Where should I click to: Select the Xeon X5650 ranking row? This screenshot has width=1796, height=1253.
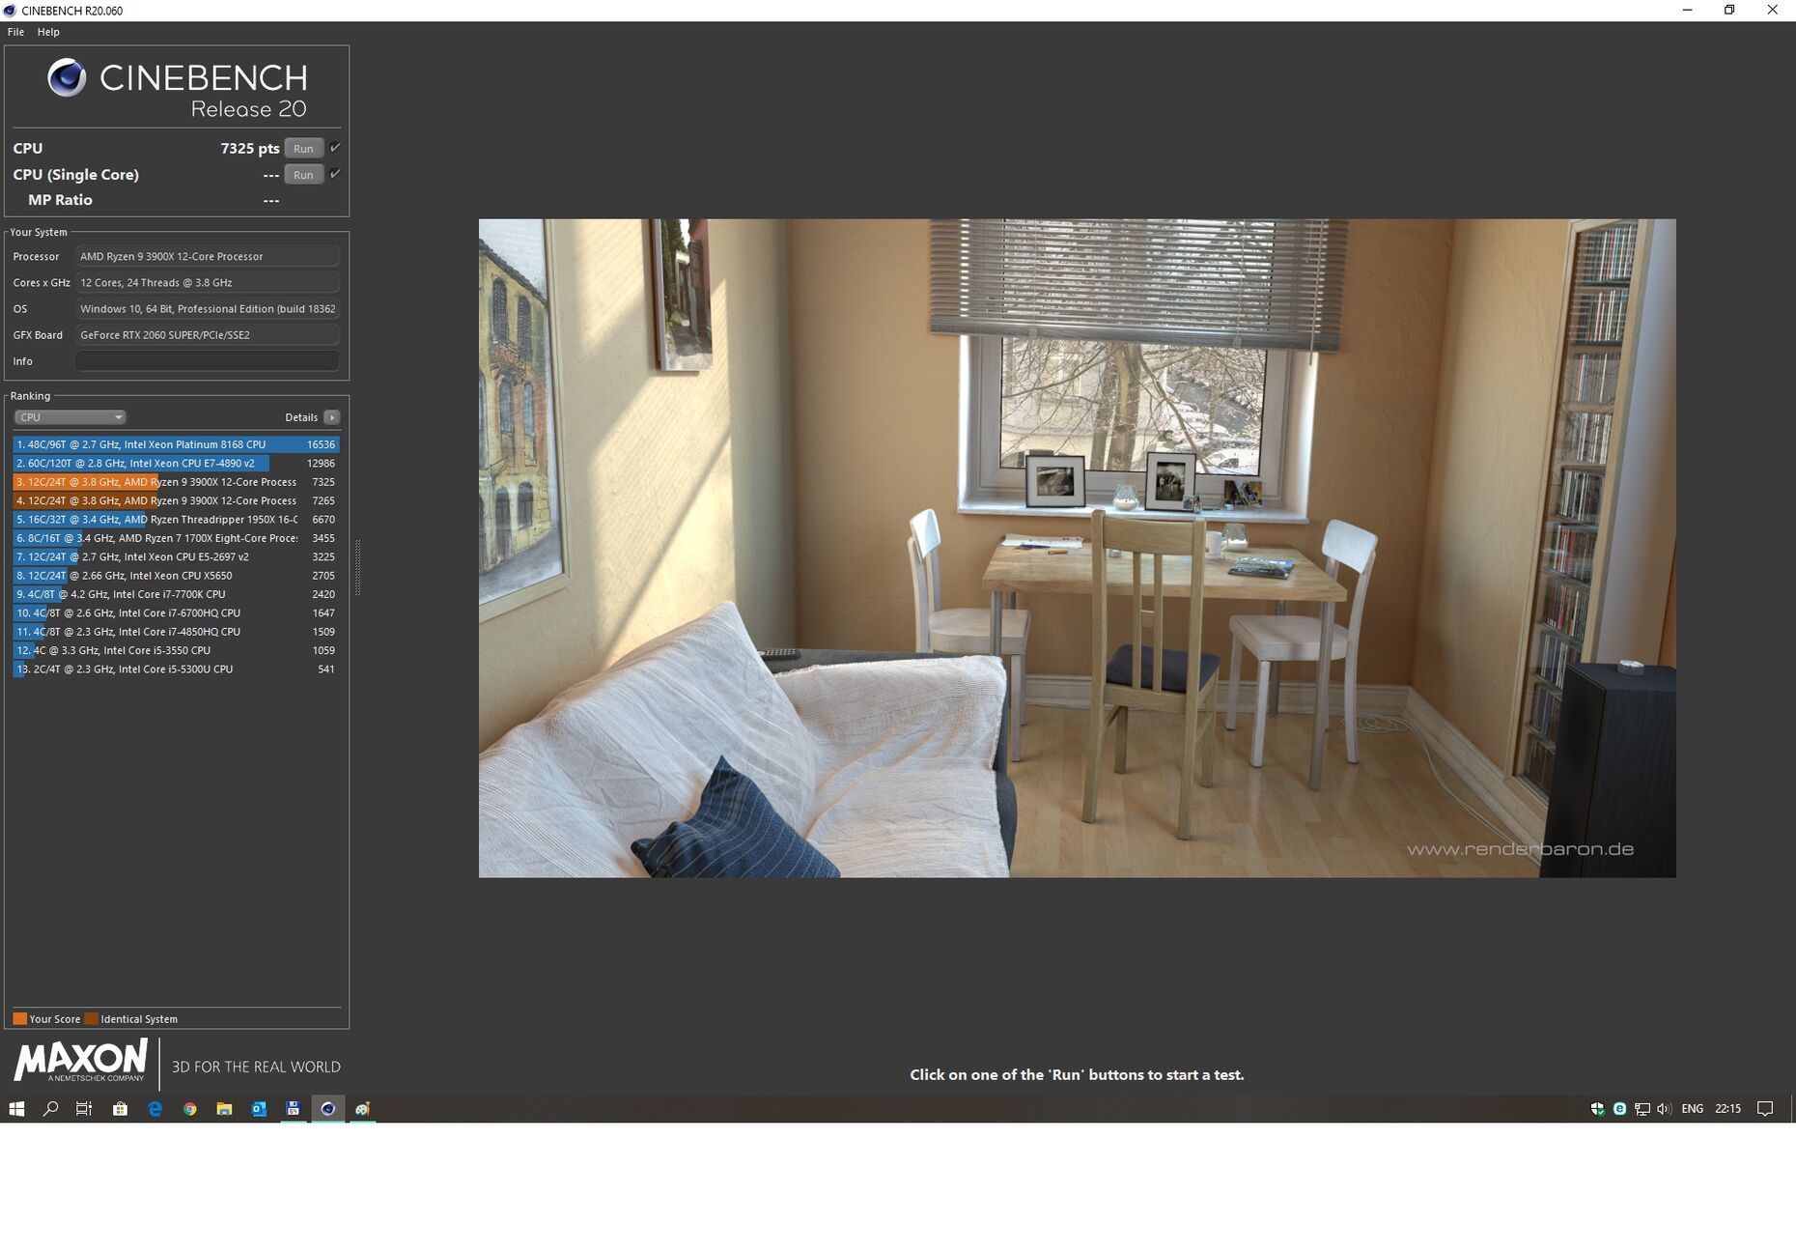(176, 576)
